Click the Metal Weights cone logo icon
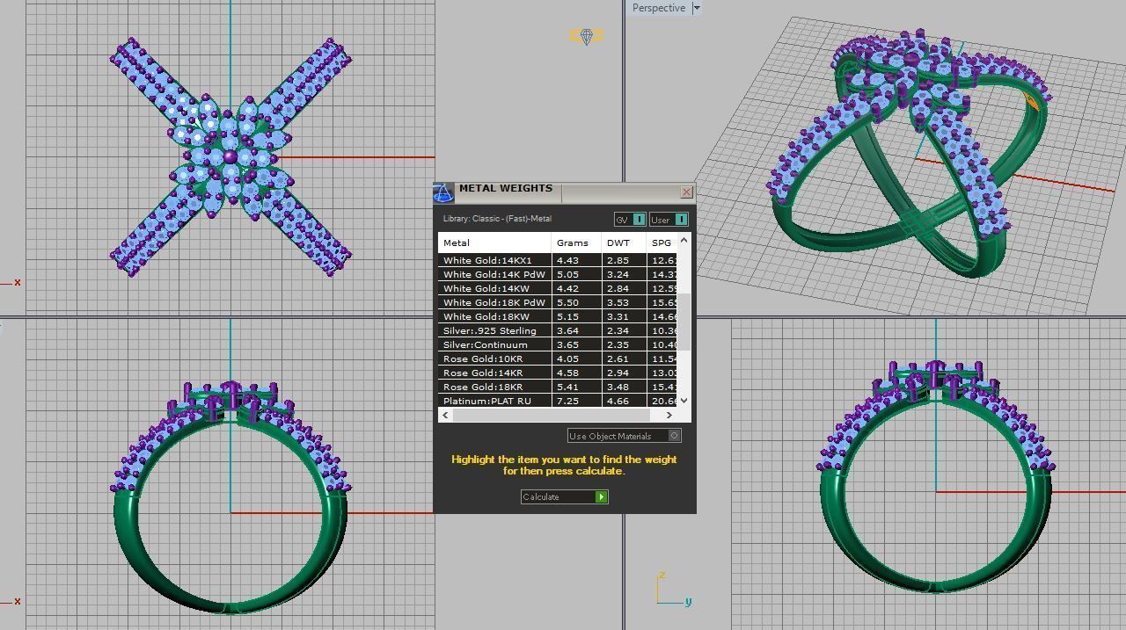1126x630 pixels. [x=443, y=192]
